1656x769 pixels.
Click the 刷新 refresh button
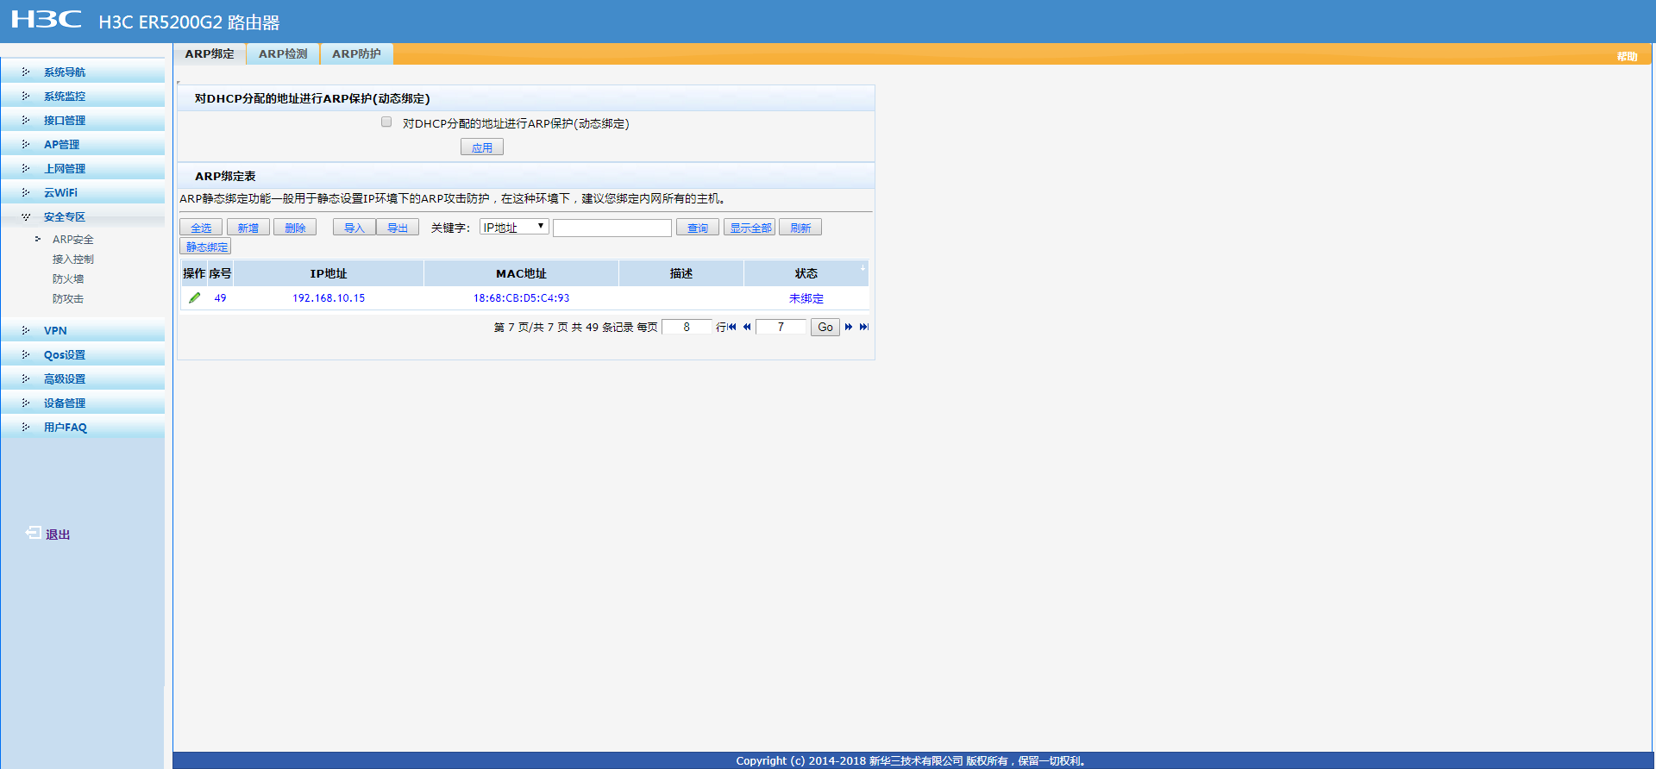click(x=800, y=228)
